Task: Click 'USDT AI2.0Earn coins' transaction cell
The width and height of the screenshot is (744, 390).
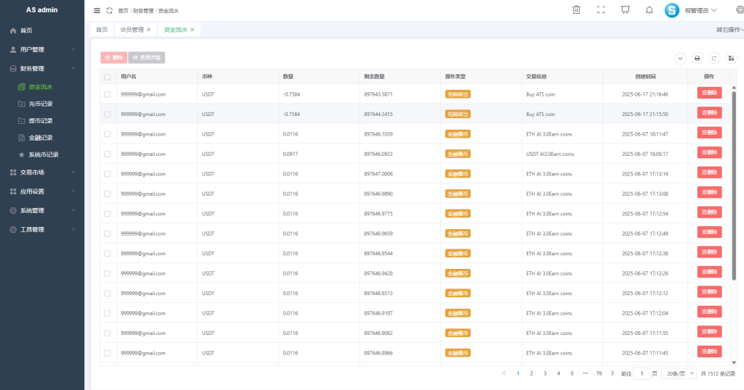Action: tap(550, 154)
